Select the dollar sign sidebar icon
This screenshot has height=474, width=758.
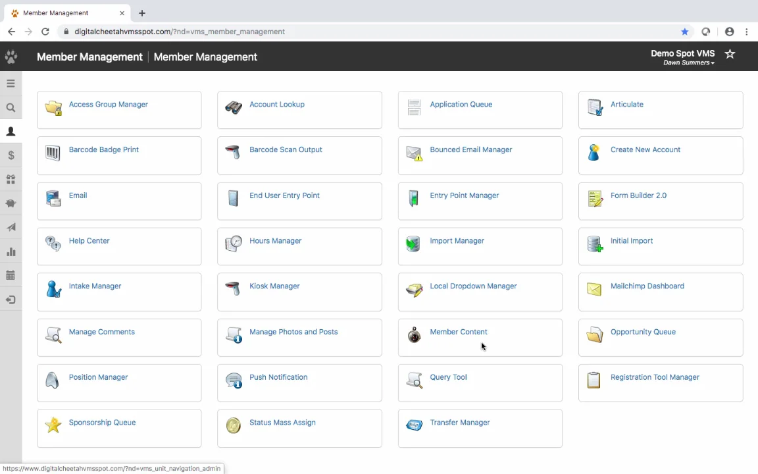pyautogui.click(x=11, y=155)
